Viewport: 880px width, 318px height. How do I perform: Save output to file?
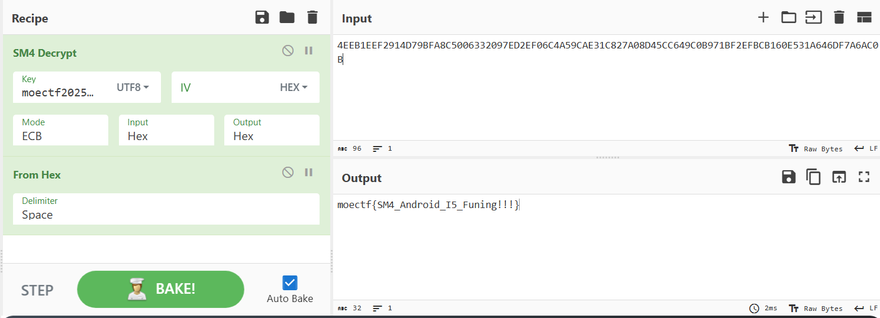[788, 177]
